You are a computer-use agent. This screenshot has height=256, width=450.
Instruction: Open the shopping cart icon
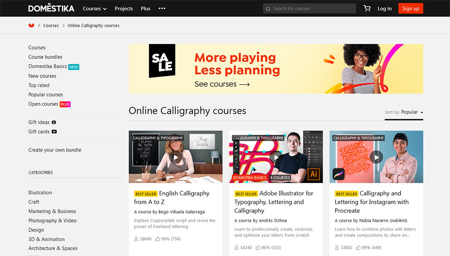click(367, 8)
